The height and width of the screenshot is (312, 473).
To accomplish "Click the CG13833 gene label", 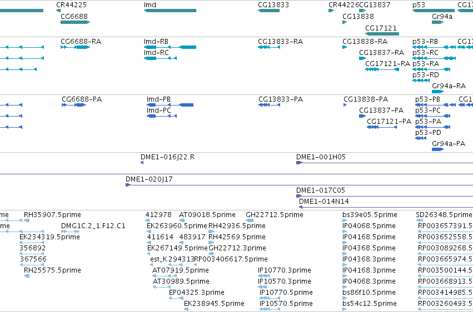I will click(273, 5).
